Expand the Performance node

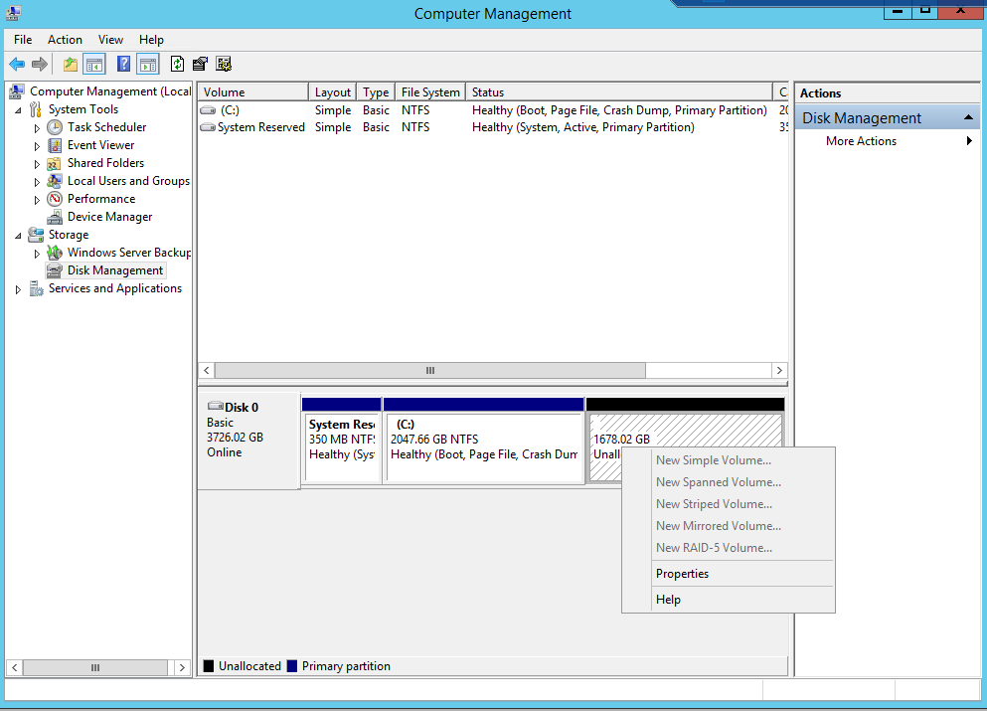37,200
